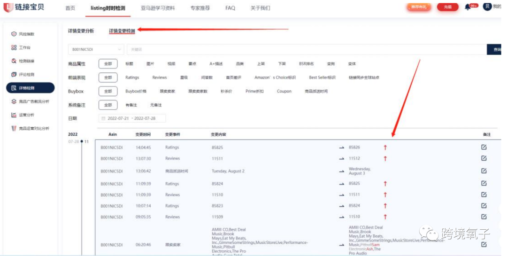
Task: Click the 变更事件 column header
Action: [173, 134]
